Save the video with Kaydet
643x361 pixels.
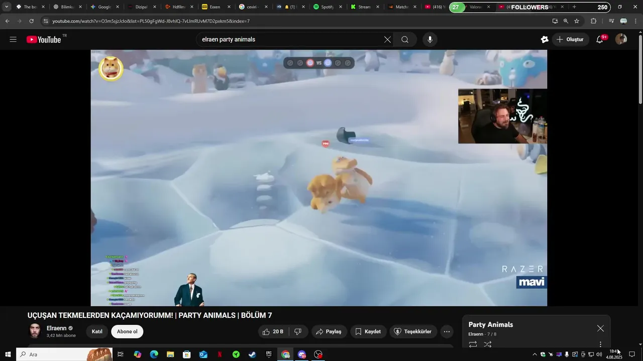(368, 332)
